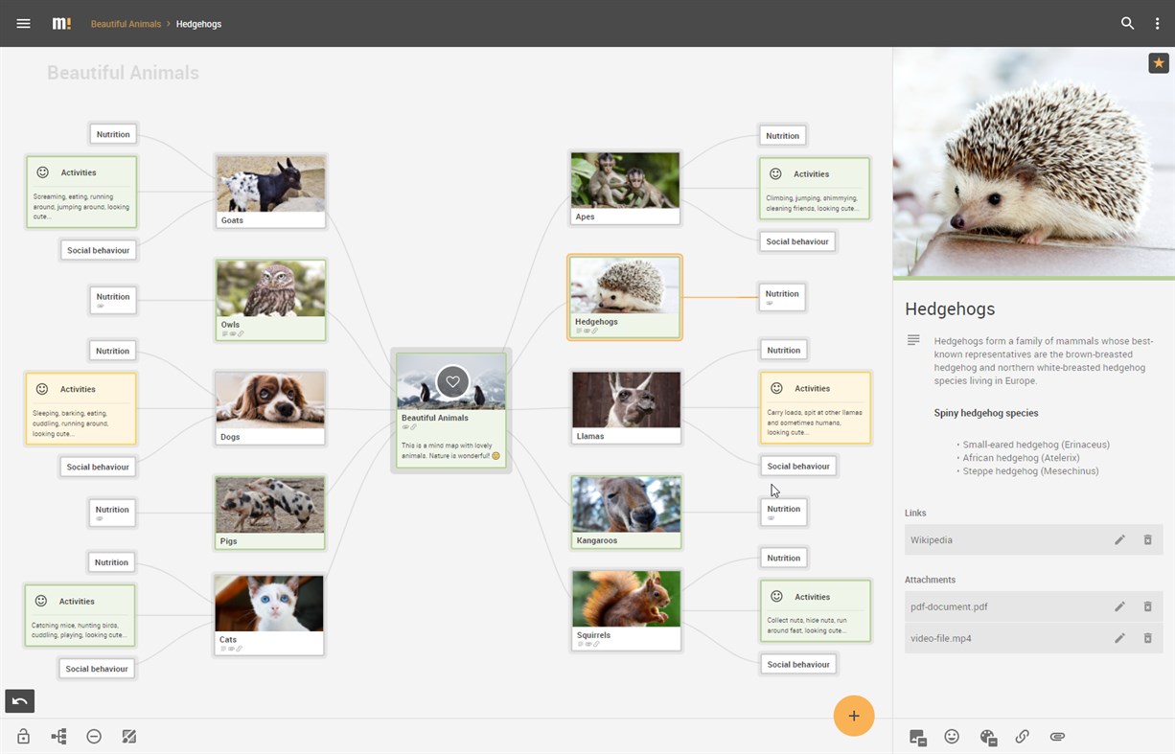The width and height of the screenshot is (1175, 754).
Task: Open the hamburger main menu
Action: [24, 24]
